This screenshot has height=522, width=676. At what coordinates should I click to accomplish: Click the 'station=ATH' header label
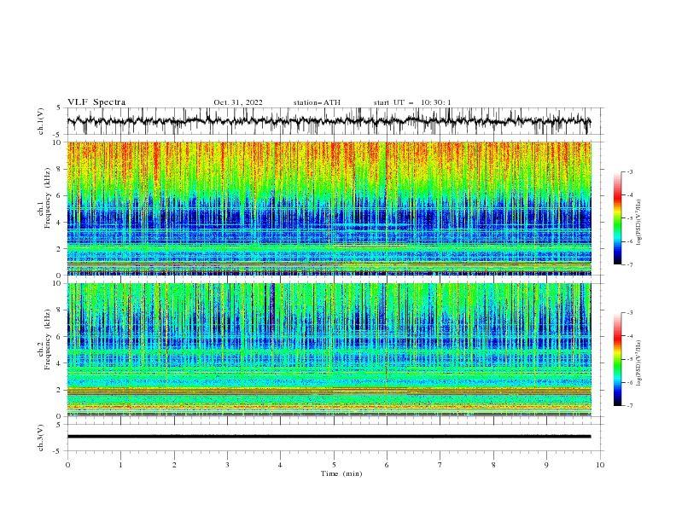pos(317,102)
